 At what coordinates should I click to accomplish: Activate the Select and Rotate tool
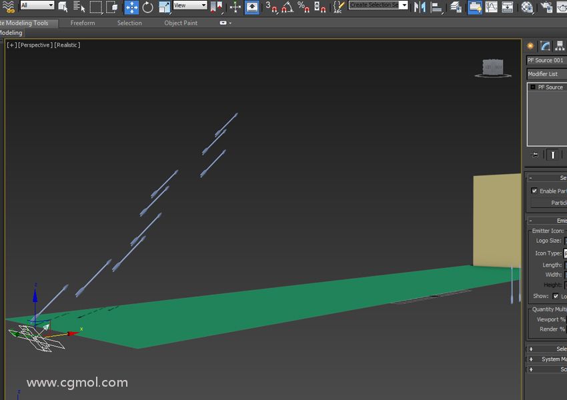tap(147, 7)
